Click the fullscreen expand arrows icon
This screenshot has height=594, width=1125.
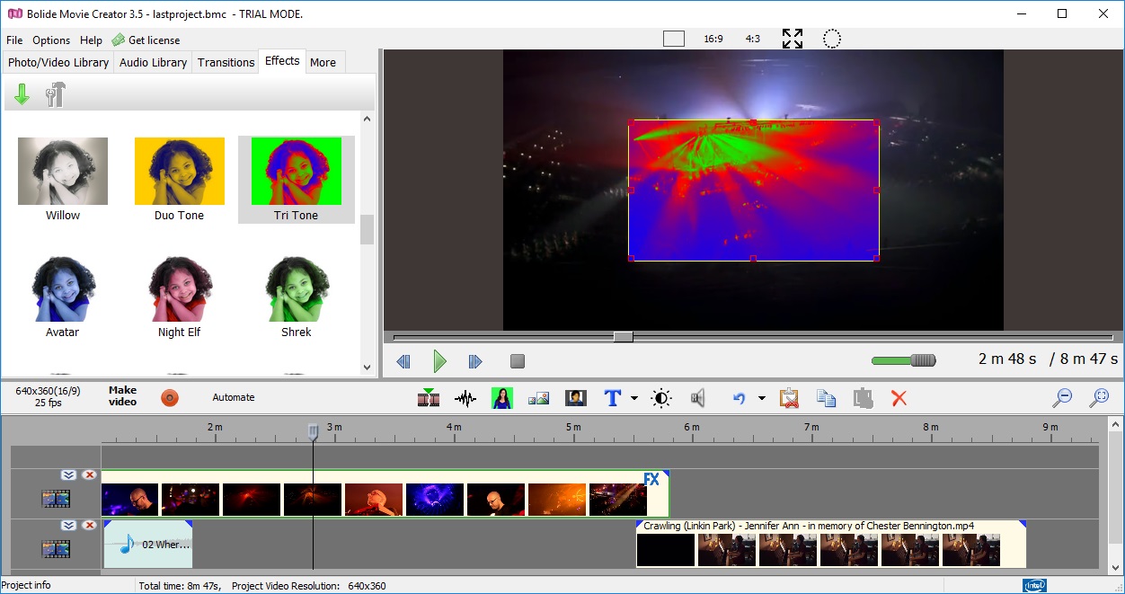tap(793, 39)
